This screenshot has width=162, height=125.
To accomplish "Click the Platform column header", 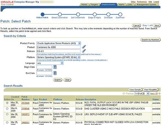I will 58,100.
